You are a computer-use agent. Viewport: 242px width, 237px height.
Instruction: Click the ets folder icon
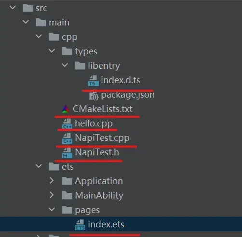(x=54, y=167)
